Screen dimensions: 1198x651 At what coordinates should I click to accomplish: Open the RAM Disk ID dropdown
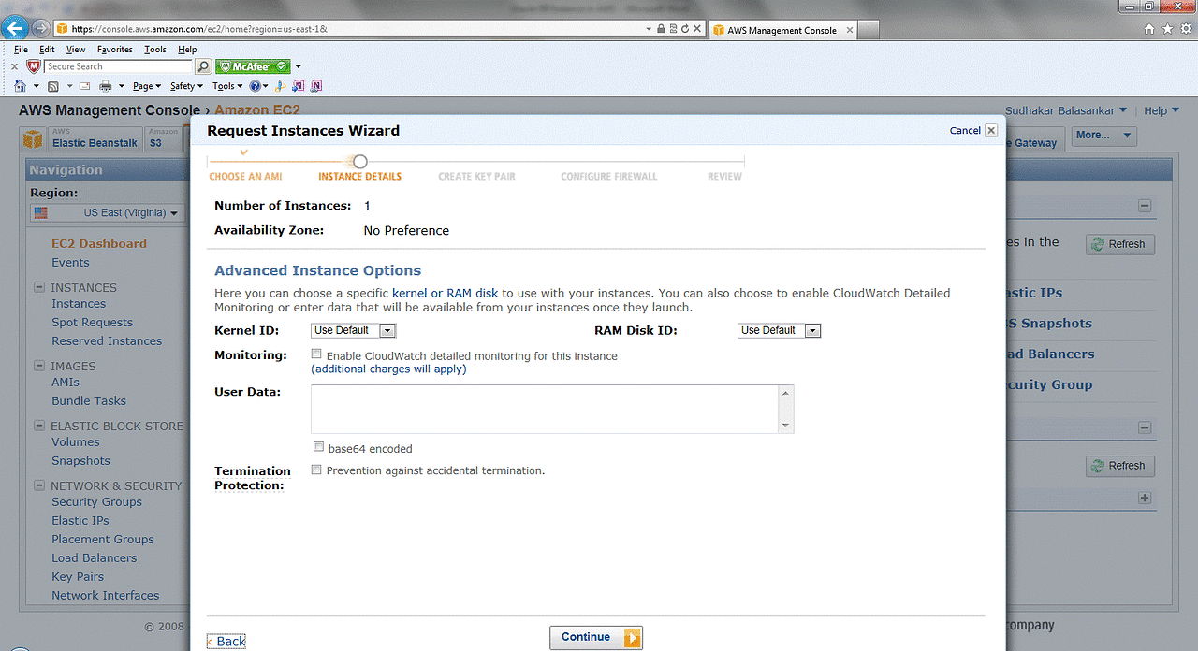click(780, 330)
